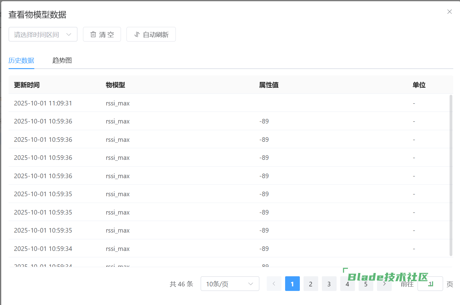The image size is (460, 305).
Task: Expand page size chevron arrow
Action: [251, 284]
